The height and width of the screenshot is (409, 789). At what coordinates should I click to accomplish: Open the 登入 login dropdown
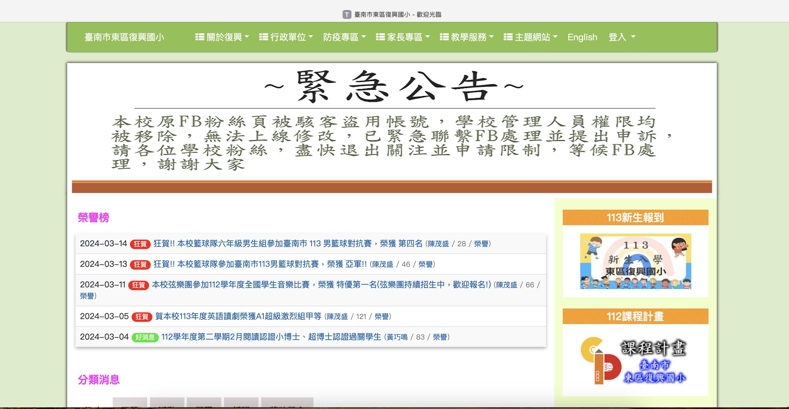622,37
